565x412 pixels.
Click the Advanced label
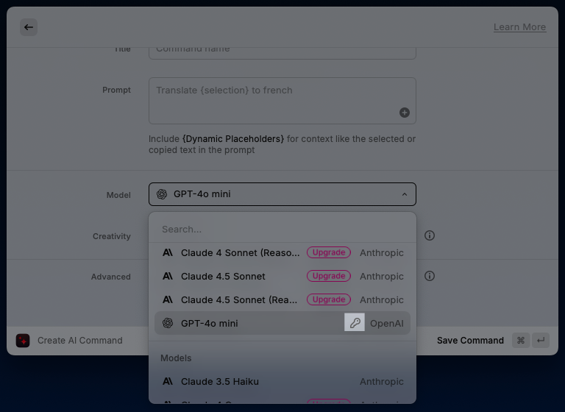click(x=110, y=277)
